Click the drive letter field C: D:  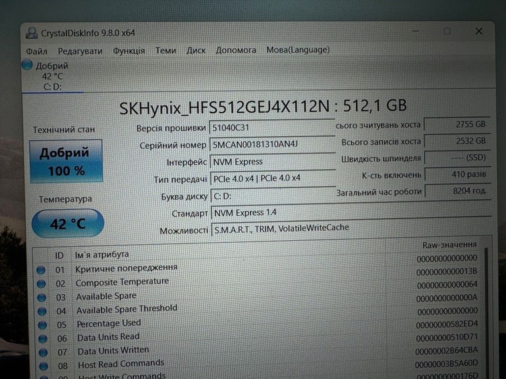point(273,196)
